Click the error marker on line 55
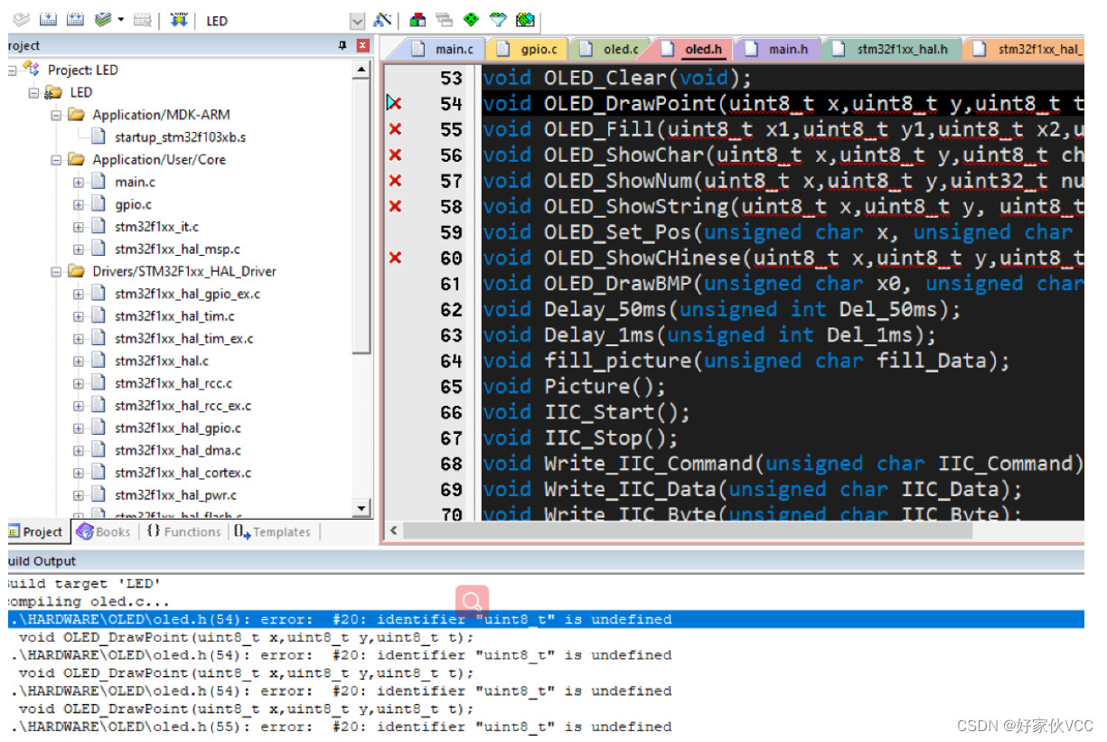 point(395,129)
